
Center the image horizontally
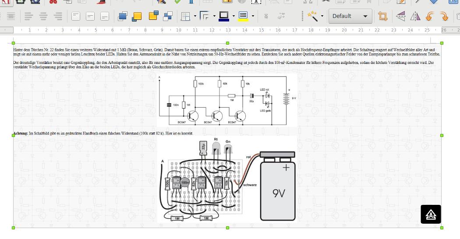click(43, 16)
